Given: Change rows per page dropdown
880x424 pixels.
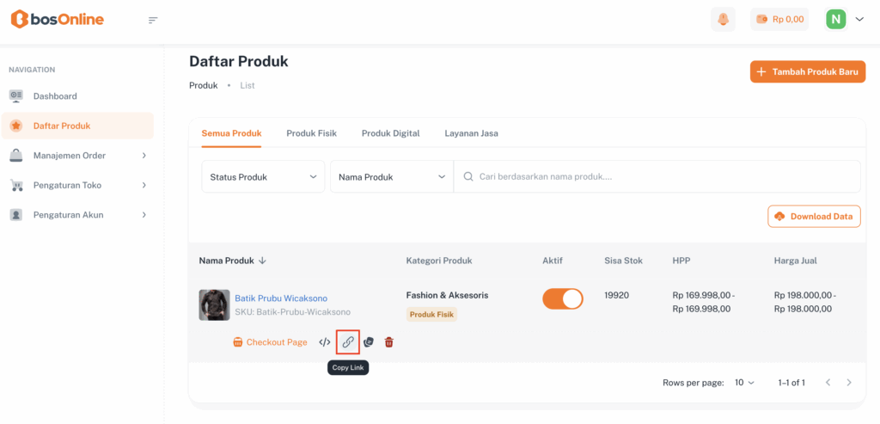Looking at the screenshot, I should [744, 382].
